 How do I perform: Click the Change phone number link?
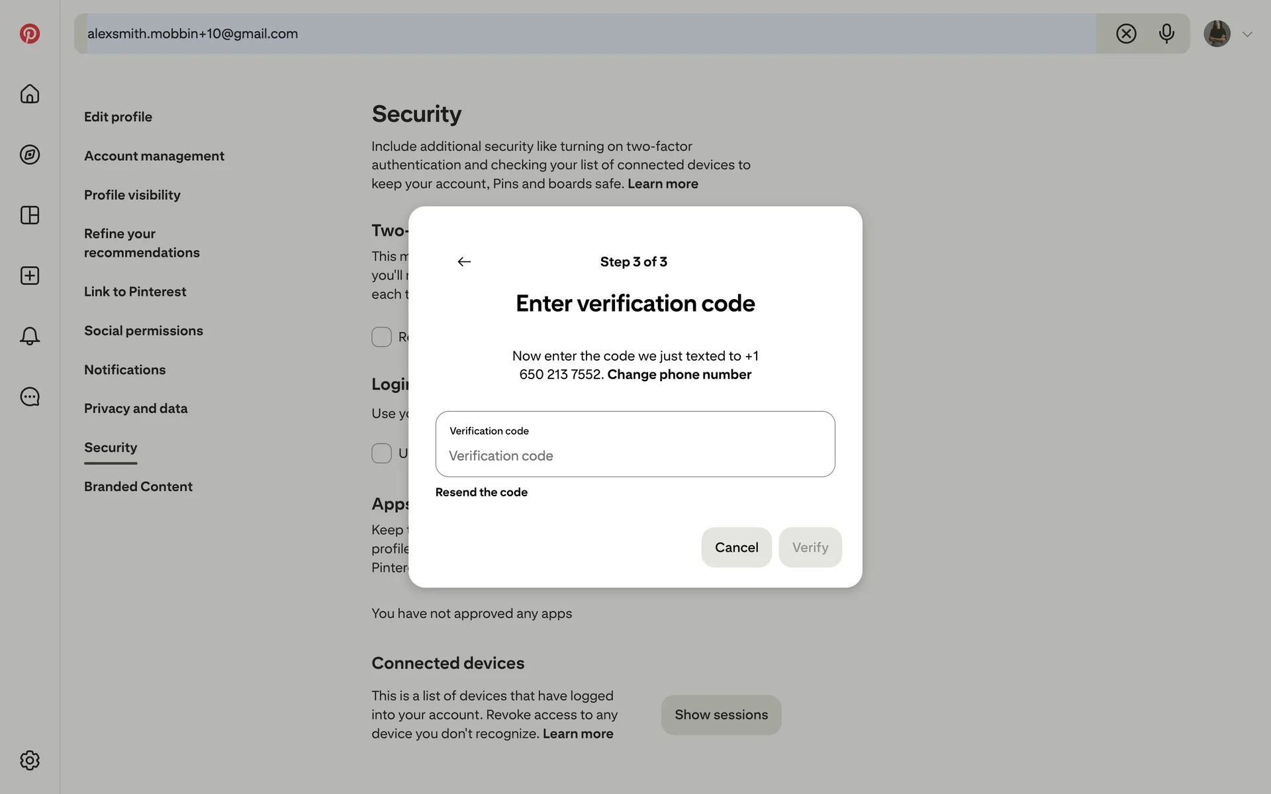(x=679, y=375)
